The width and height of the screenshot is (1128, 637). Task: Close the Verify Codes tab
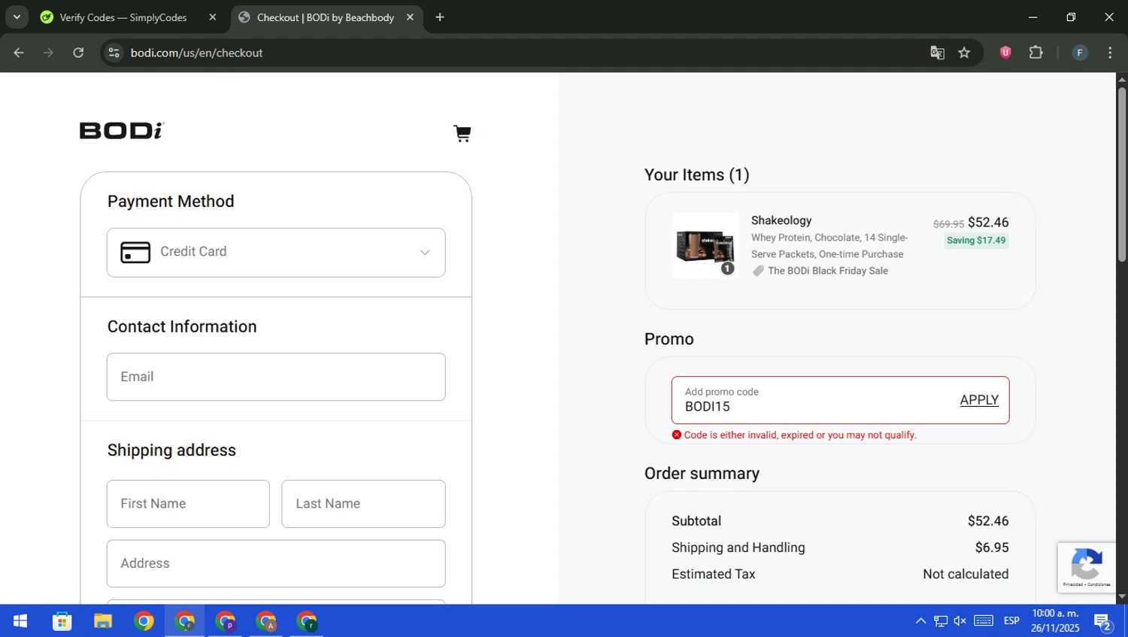213,17
